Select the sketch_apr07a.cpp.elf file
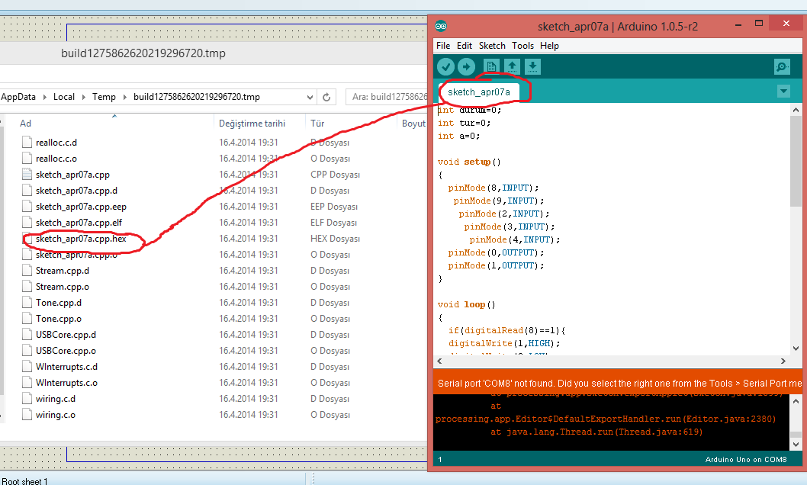This screenshot has width=807, height=485. pyautogui.click(x=79, y=223)
